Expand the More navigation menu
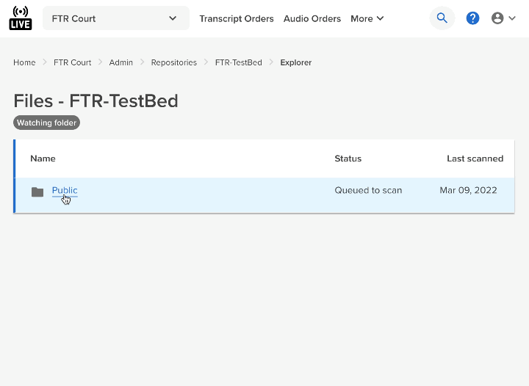 coord(367,18)
